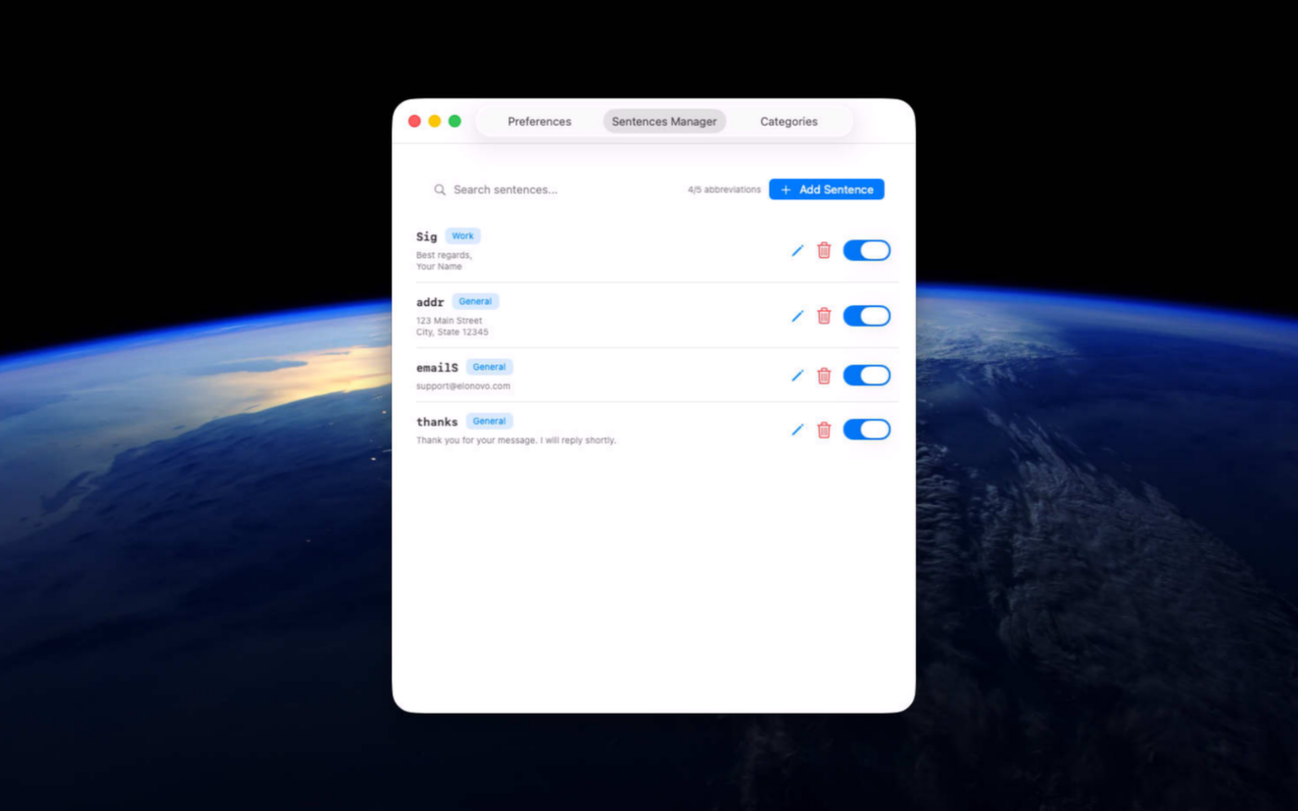This screenshot has height=811, width=1298.
Task: Minimize window with yellow button
Action: tap(435, 121)
